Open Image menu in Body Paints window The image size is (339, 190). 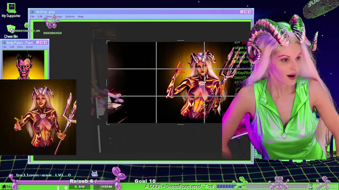(x=29, y=47)
